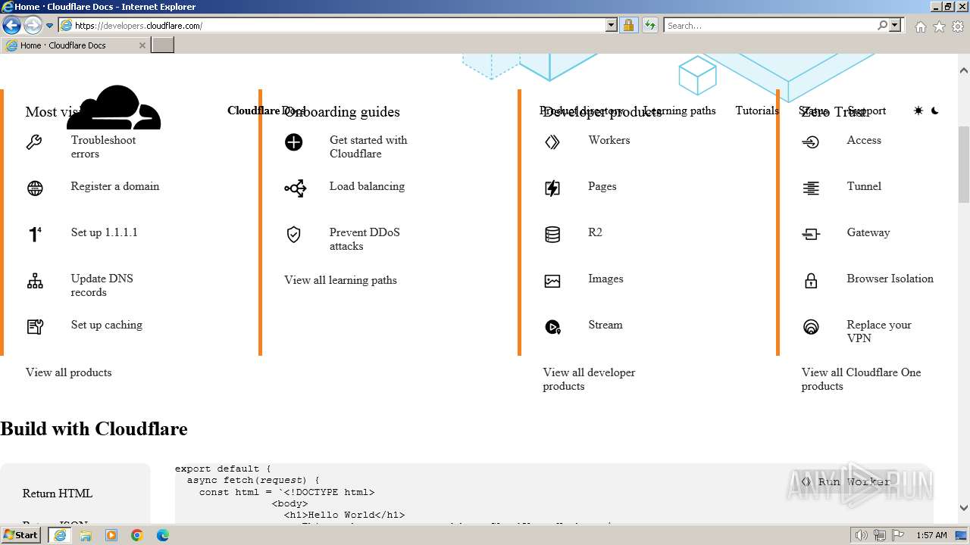Click the Pages lightning icon
The height and width of the screenshot is (545, 970).
coord(552,188)
